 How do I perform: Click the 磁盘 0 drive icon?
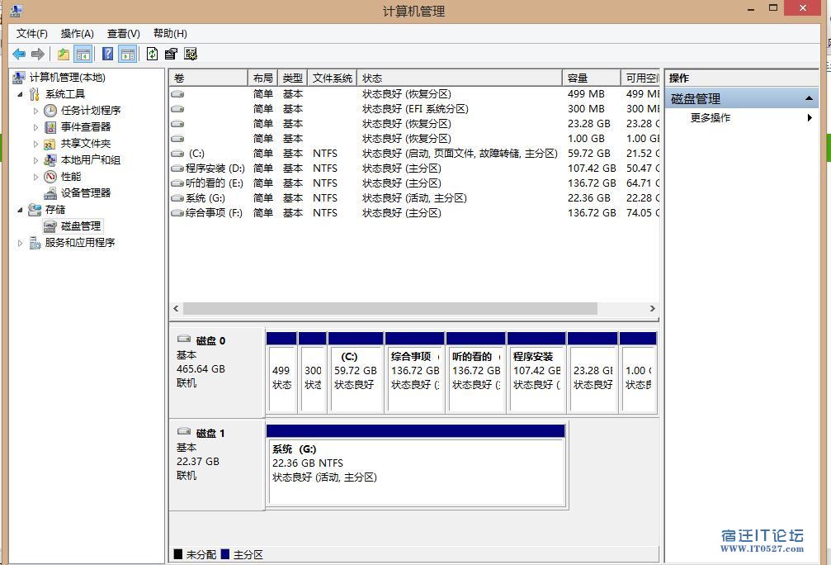[x=184, y=339]
